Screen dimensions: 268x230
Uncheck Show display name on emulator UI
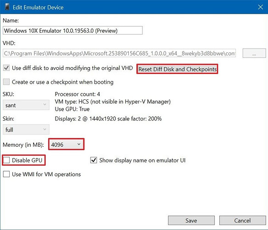(x=93, y=160)
